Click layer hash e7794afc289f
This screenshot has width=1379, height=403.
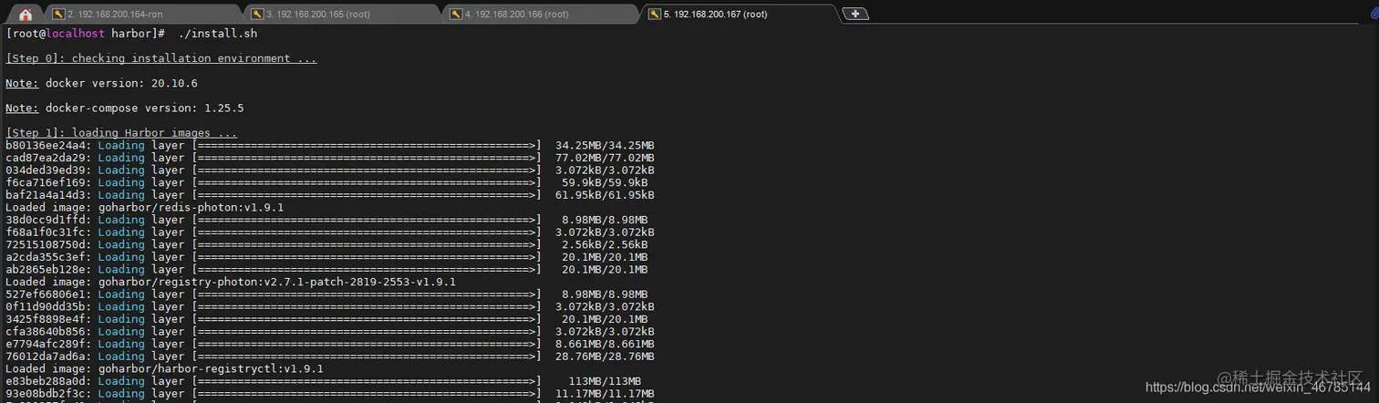[46, 345]
